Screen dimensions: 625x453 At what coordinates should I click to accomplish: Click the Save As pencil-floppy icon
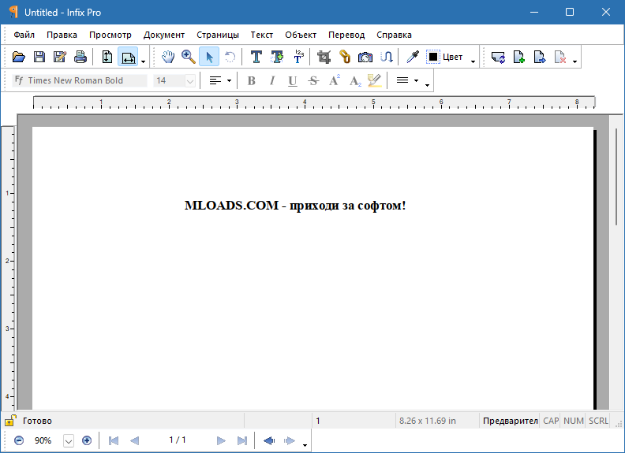(60, 57)
